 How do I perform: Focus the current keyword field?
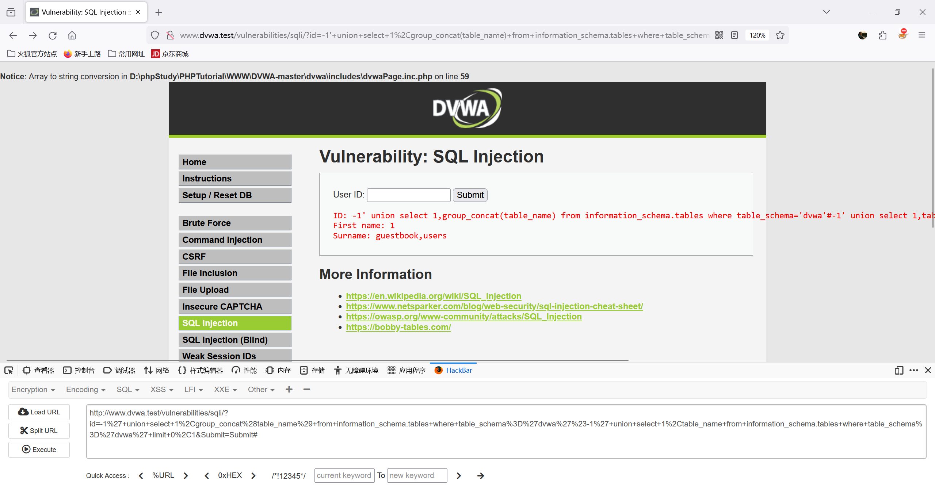point(344,475)
